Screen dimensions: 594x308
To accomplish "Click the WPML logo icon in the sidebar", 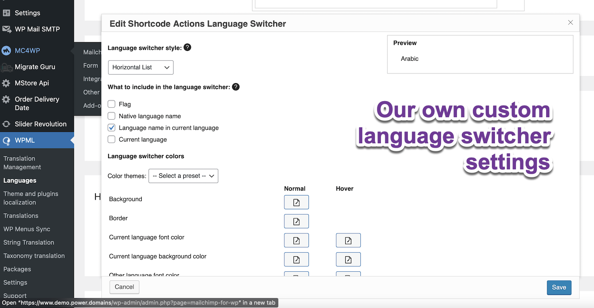I will (6, 141).
